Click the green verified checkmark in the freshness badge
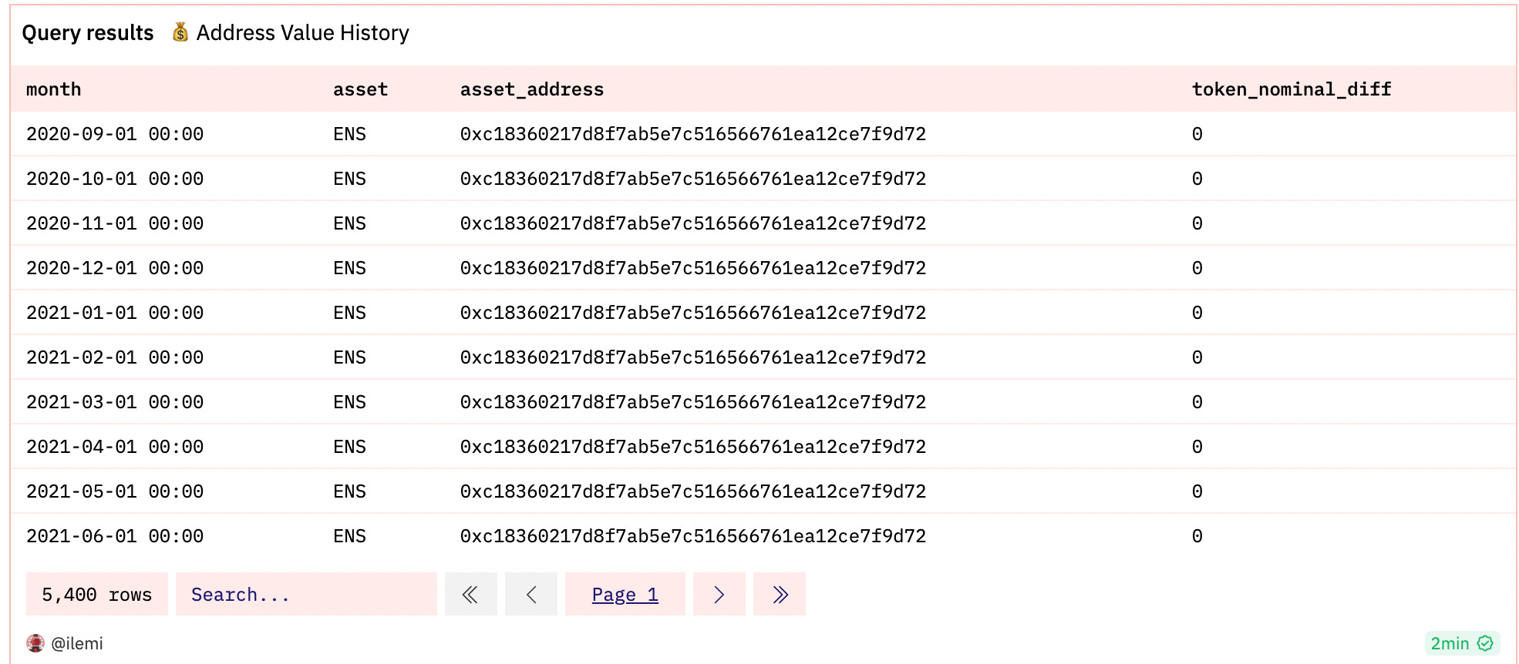 (1485, 643)
